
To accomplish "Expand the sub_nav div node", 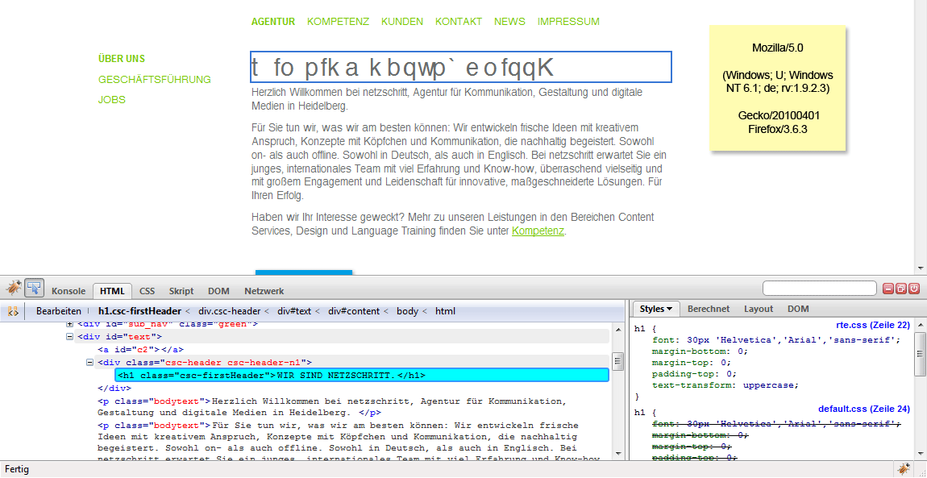I will click(70, 324).
